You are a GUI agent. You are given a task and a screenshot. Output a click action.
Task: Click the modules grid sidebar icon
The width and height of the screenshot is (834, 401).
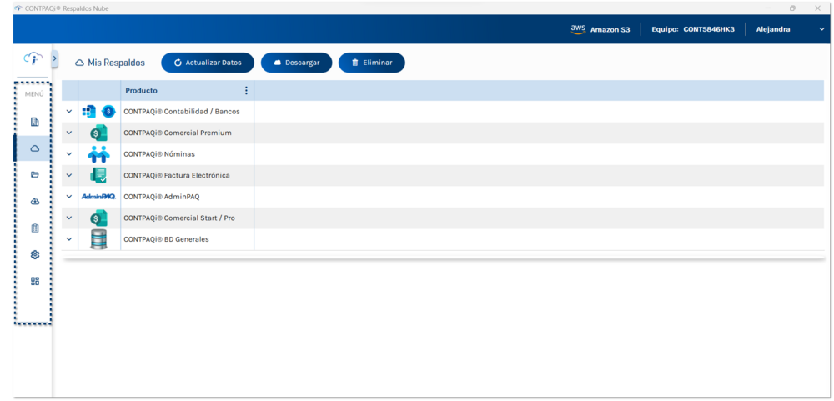[x=34, y=281]
